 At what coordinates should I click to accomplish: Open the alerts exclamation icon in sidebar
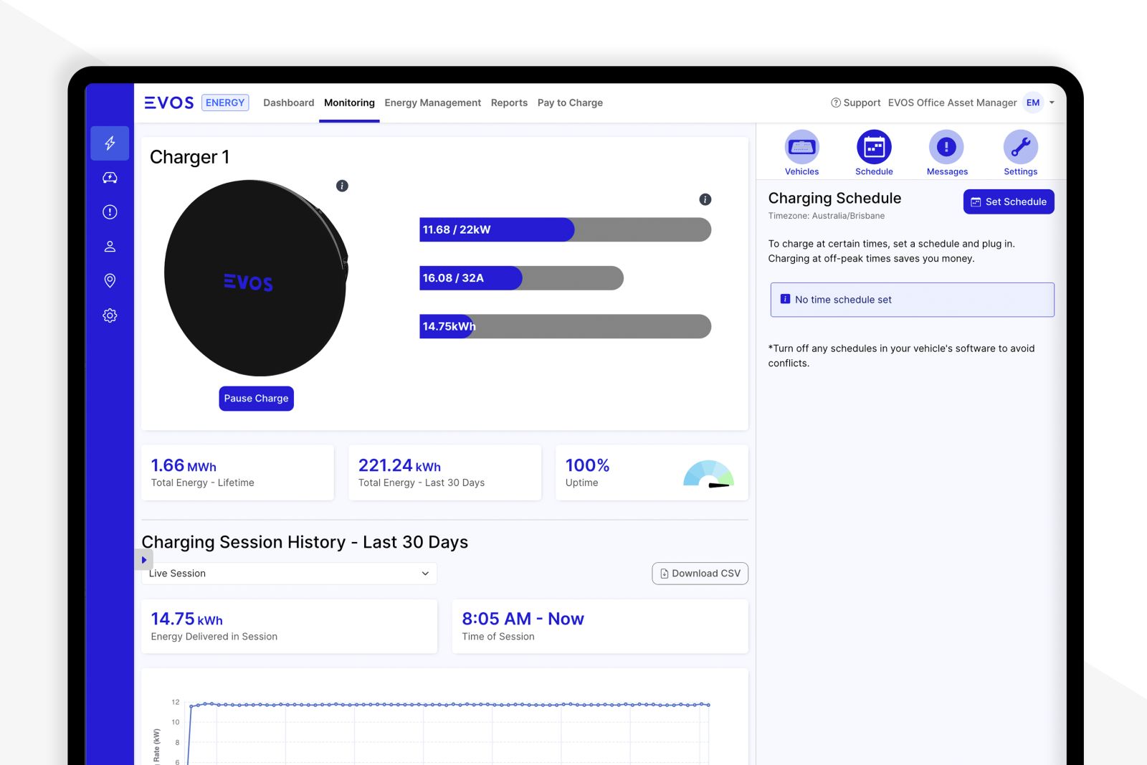tap(109, 212)
